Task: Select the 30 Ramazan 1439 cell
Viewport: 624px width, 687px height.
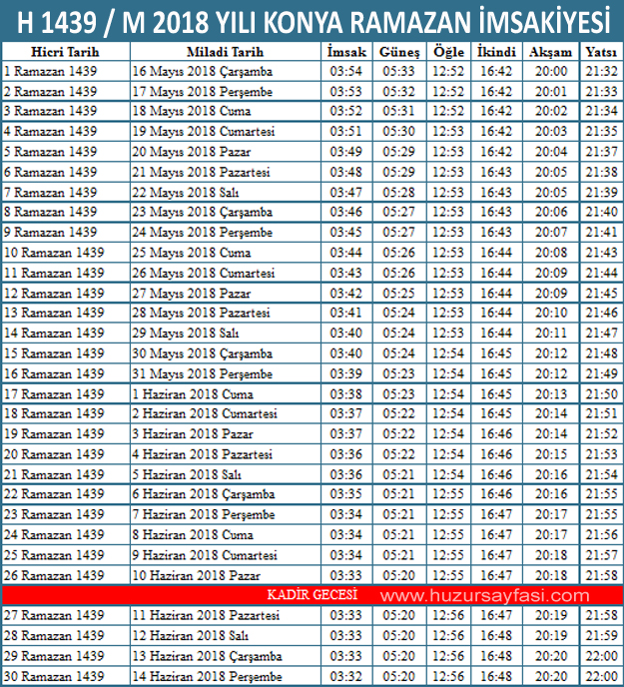Action: pyautogui.click(x=54, y=676)
